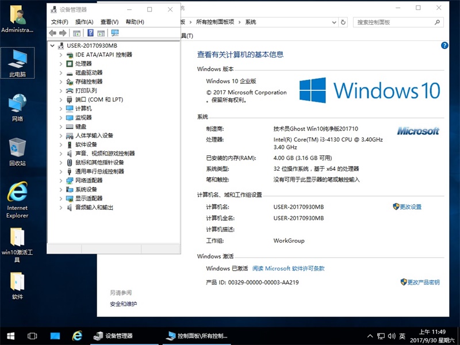460x345 pixels.
Task: Click the 搜索控制面板 search field
Action: click(394, 22)
